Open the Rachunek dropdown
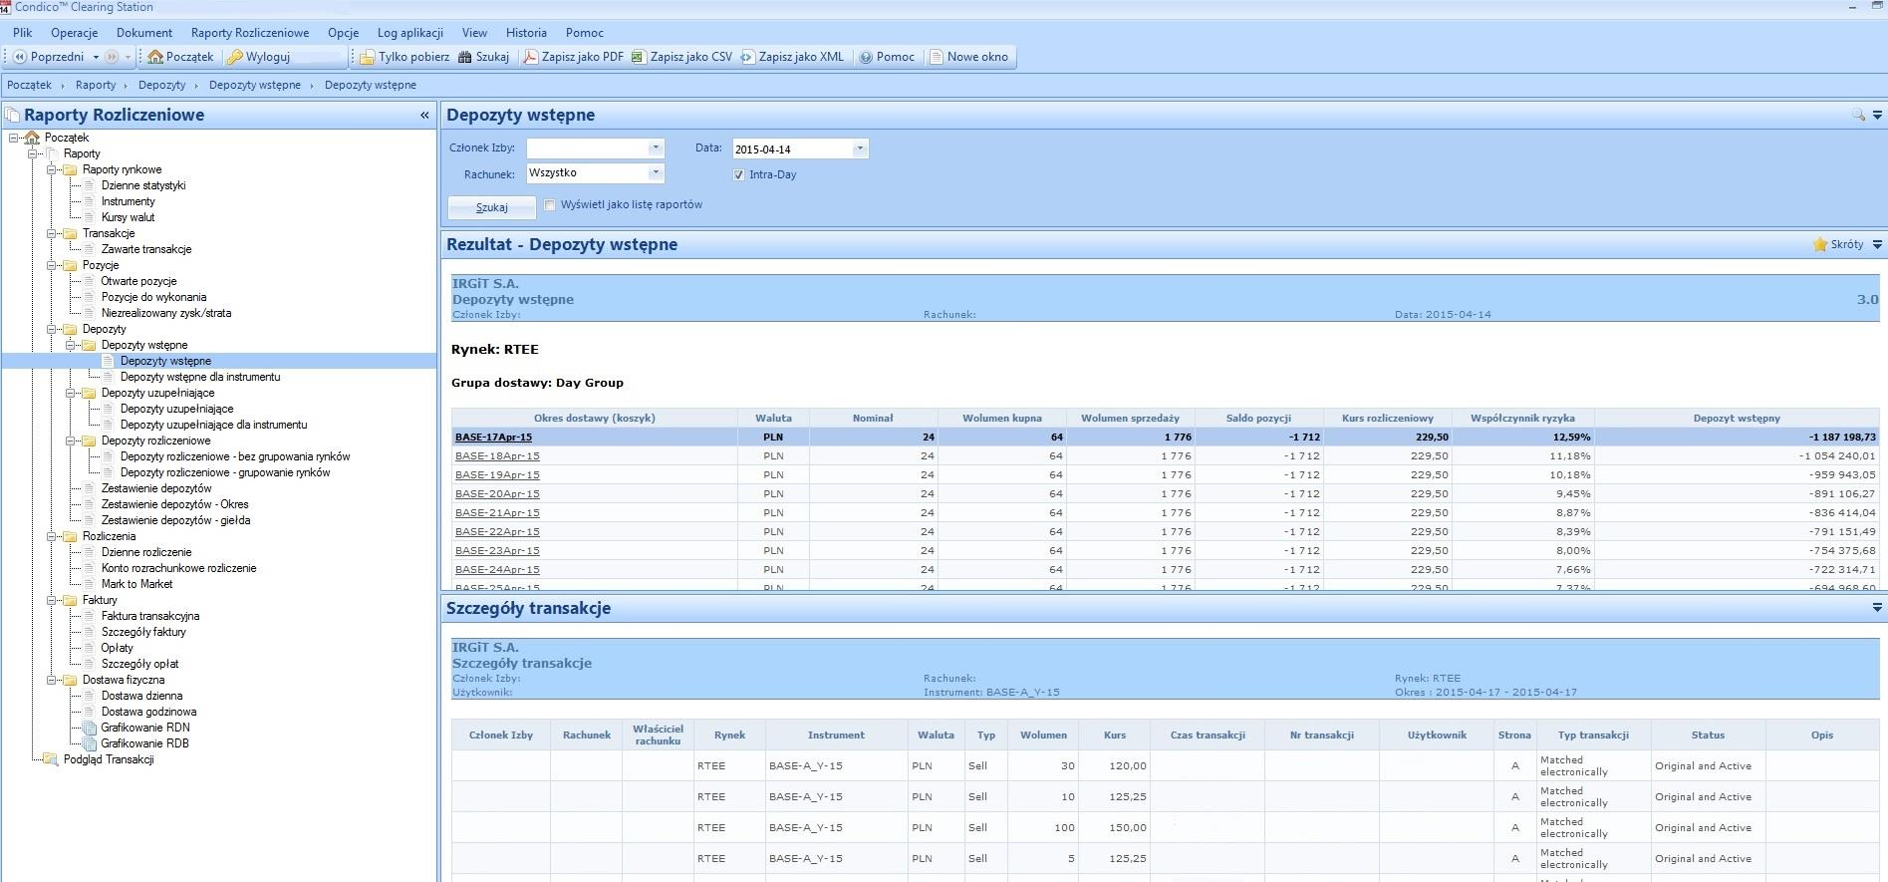 tap(655, 172)
